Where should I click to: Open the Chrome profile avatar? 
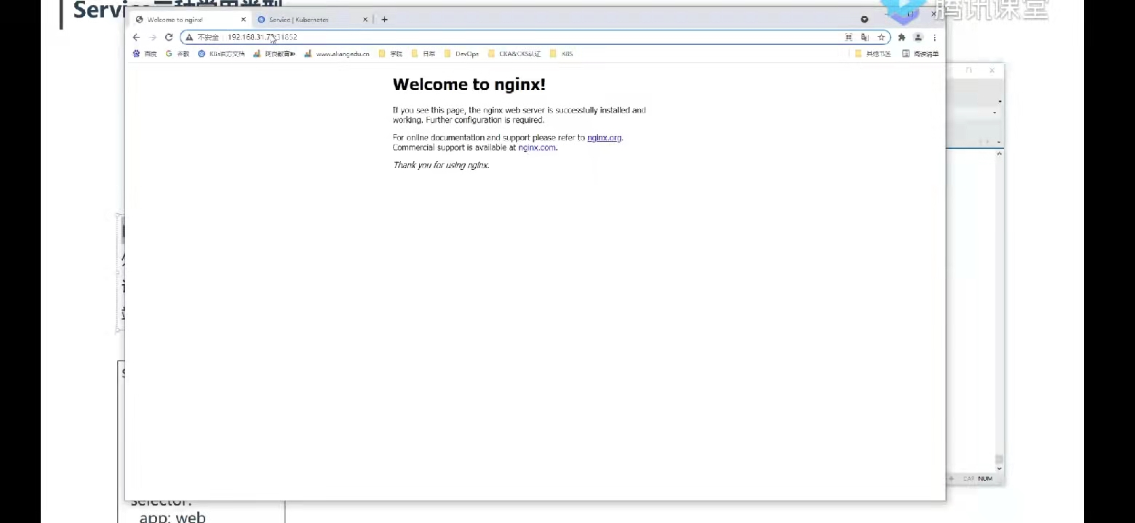pyautogui.click(x=918, y=37)
